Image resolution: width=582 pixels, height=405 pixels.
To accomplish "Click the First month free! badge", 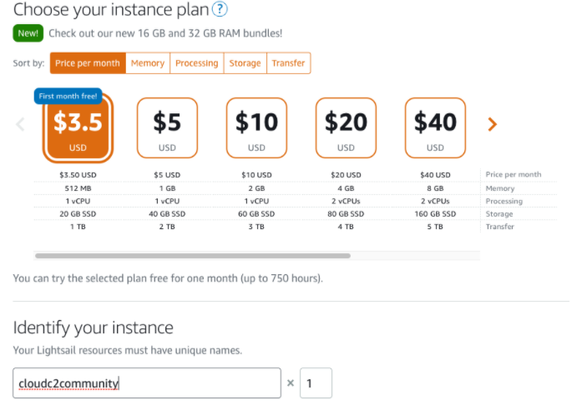I will pos(69,96).
